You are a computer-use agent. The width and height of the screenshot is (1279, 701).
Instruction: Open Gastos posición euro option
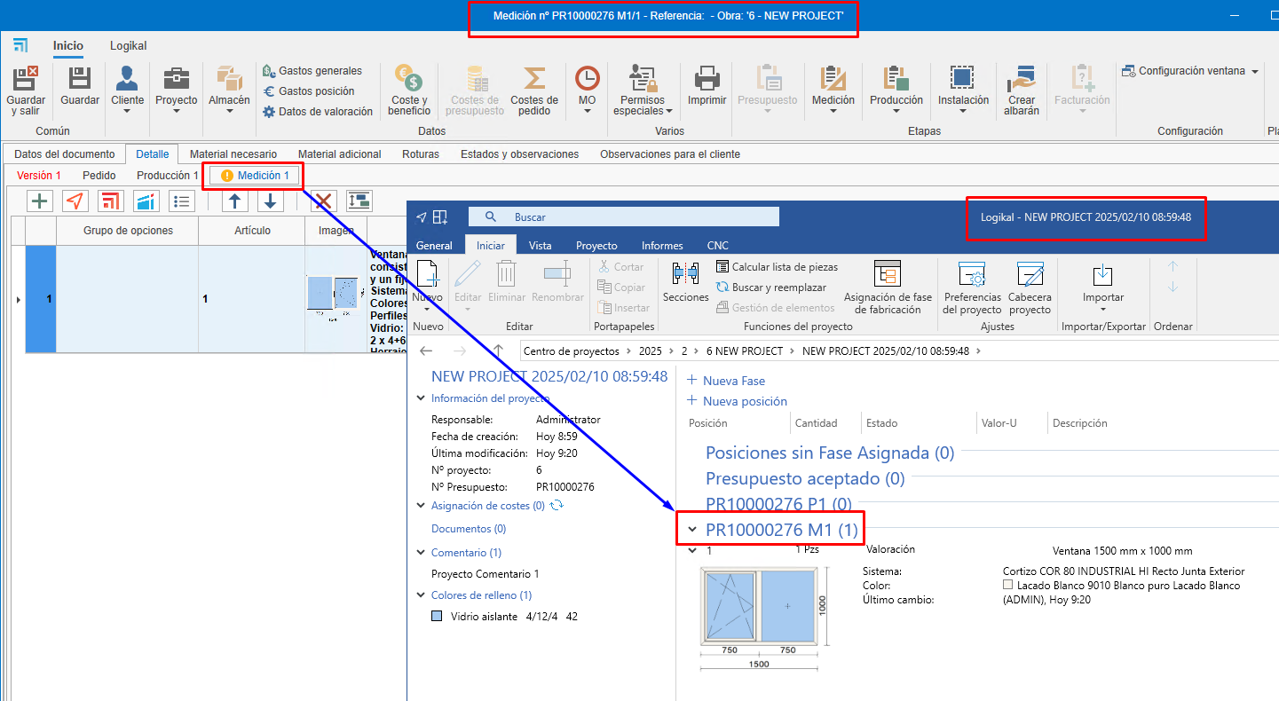tap(309, 91)
